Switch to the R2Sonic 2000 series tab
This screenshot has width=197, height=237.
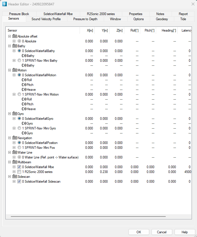(101, 14)
